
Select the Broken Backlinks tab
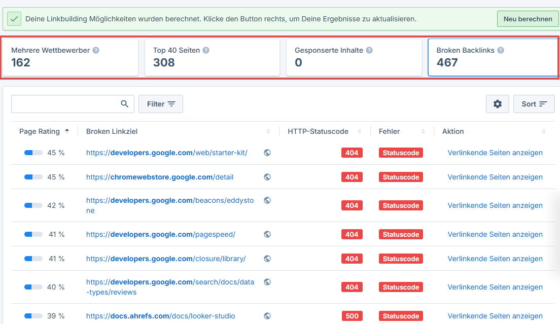(493, 57)
